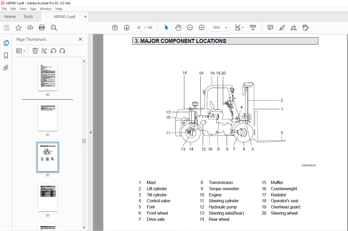Select the Hand pan tool
This screenshot has height=231, width=348.
pos(178,28)
